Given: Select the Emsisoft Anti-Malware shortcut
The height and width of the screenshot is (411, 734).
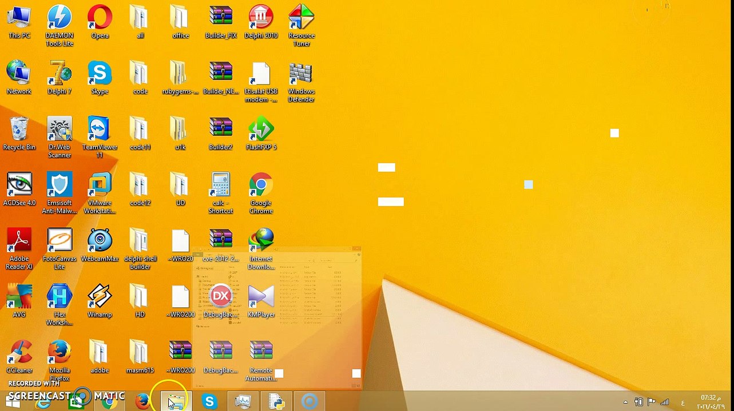Looking at the screenshot, I should tap(59, 194).
